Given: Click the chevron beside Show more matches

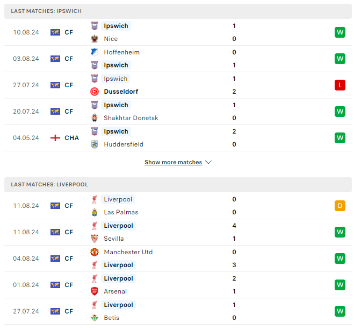Looking at the screenshot, I should coord(208,162).
